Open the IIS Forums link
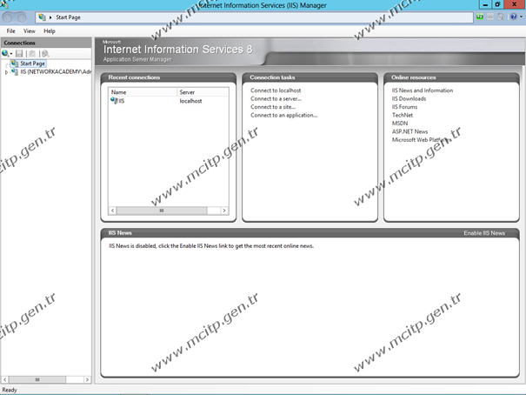Viewport: 526px width, 395px height. tap(404, 107)
